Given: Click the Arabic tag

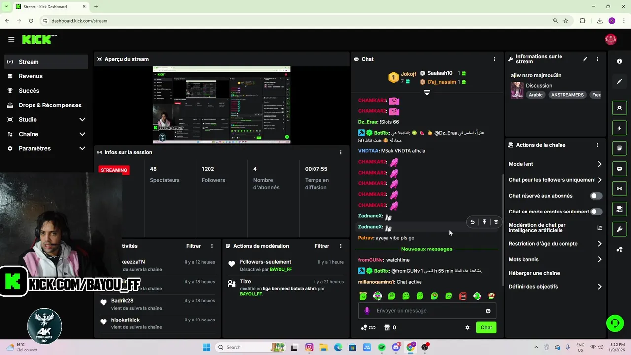Looking at the screenshot, I should 536,95.
